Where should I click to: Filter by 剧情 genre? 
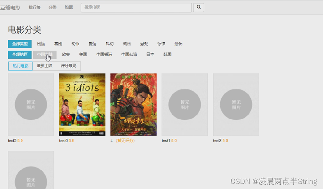41,44
